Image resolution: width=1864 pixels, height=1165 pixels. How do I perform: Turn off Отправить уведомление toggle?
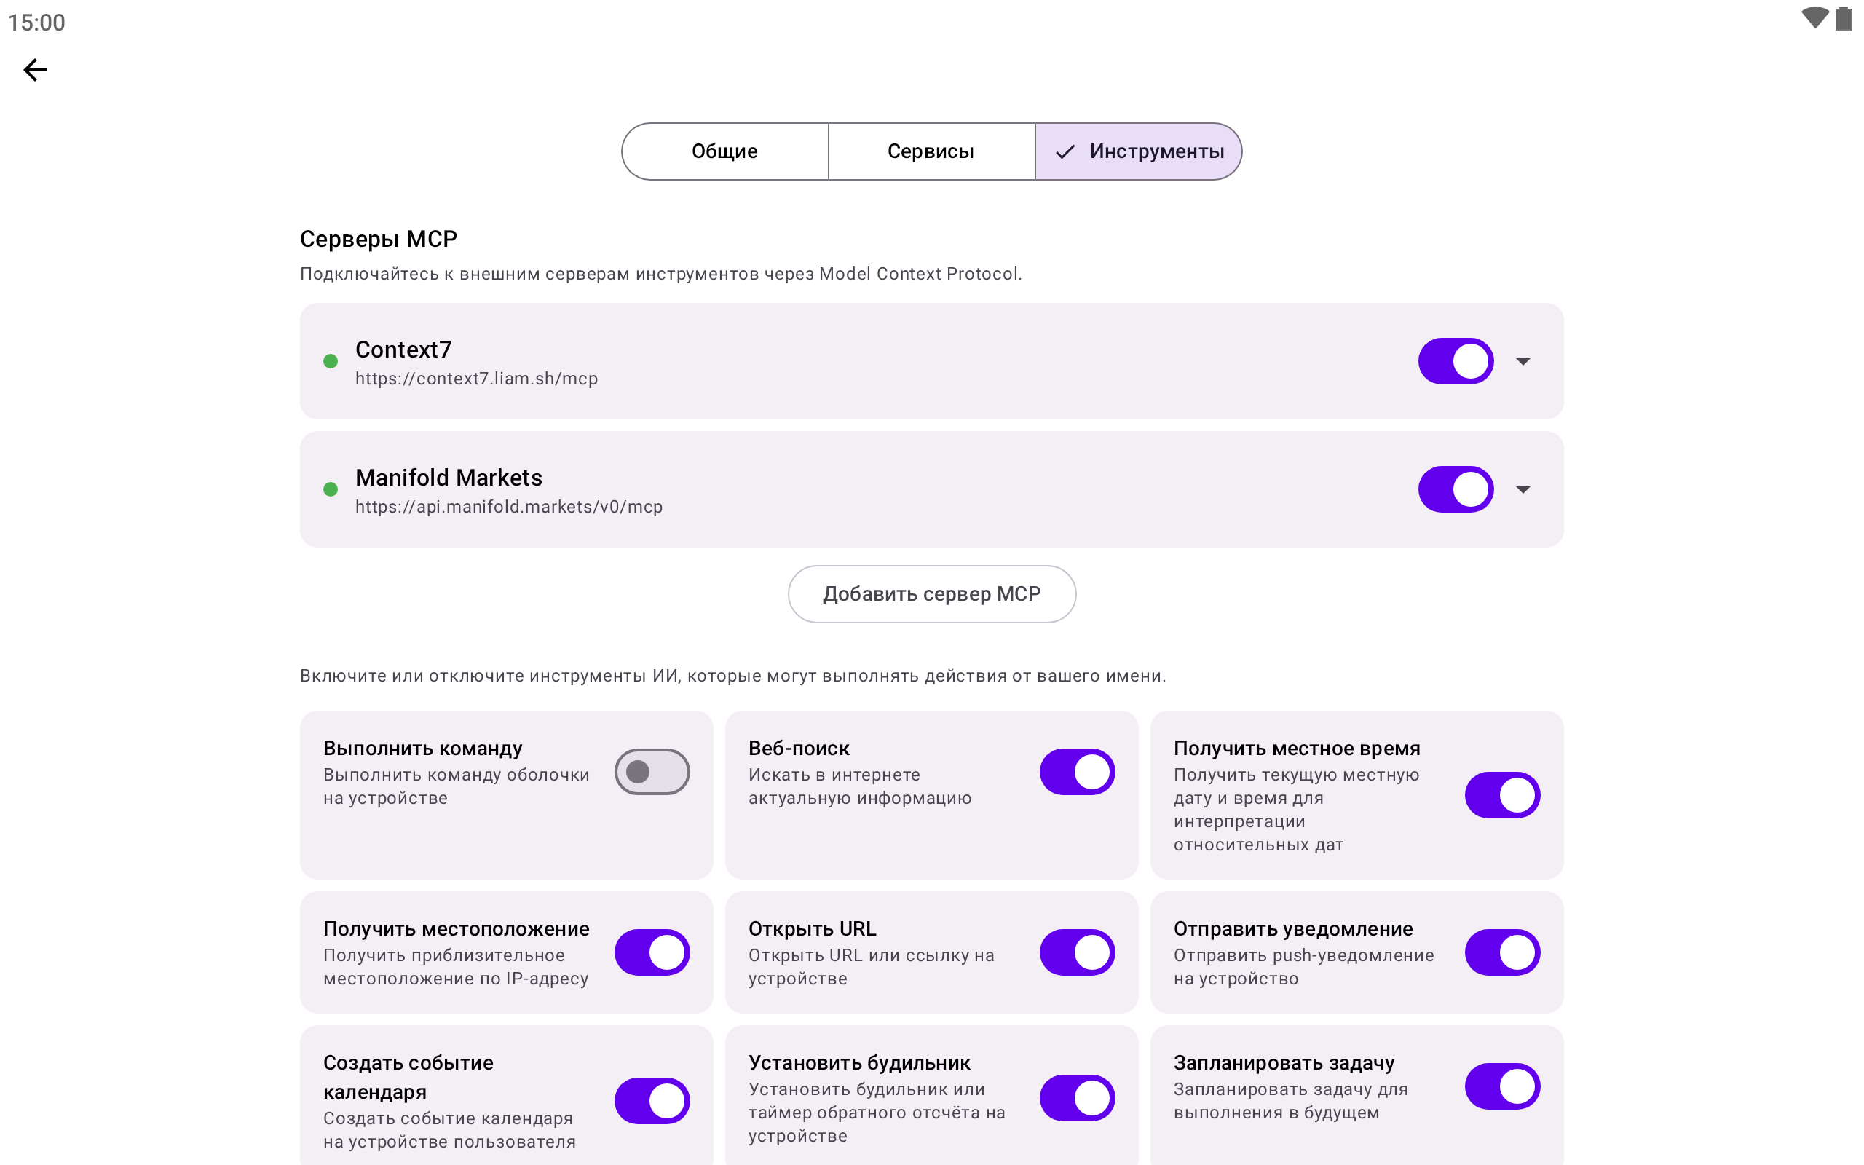[x=1502, y=952]
